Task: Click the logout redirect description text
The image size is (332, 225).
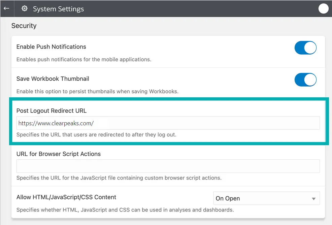Action: (96, 135)
